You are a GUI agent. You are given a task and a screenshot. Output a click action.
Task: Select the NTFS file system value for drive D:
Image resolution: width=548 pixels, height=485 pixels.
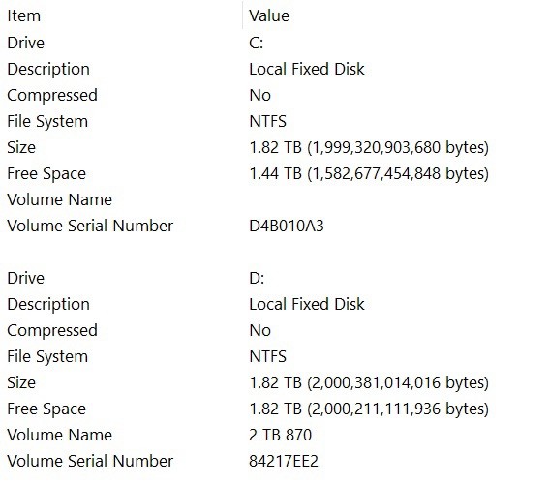(268, 357)
